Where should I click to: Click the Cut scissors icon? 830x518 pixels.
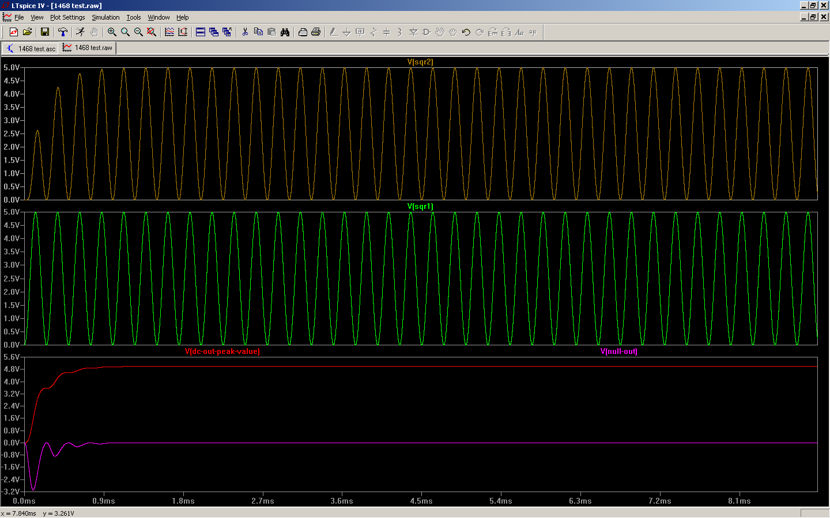[x=245, y=32]
